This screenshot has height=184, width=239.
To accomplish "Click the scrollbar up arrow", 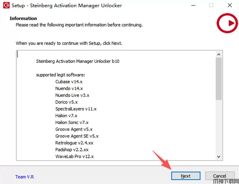I will [x=219, y=54].
